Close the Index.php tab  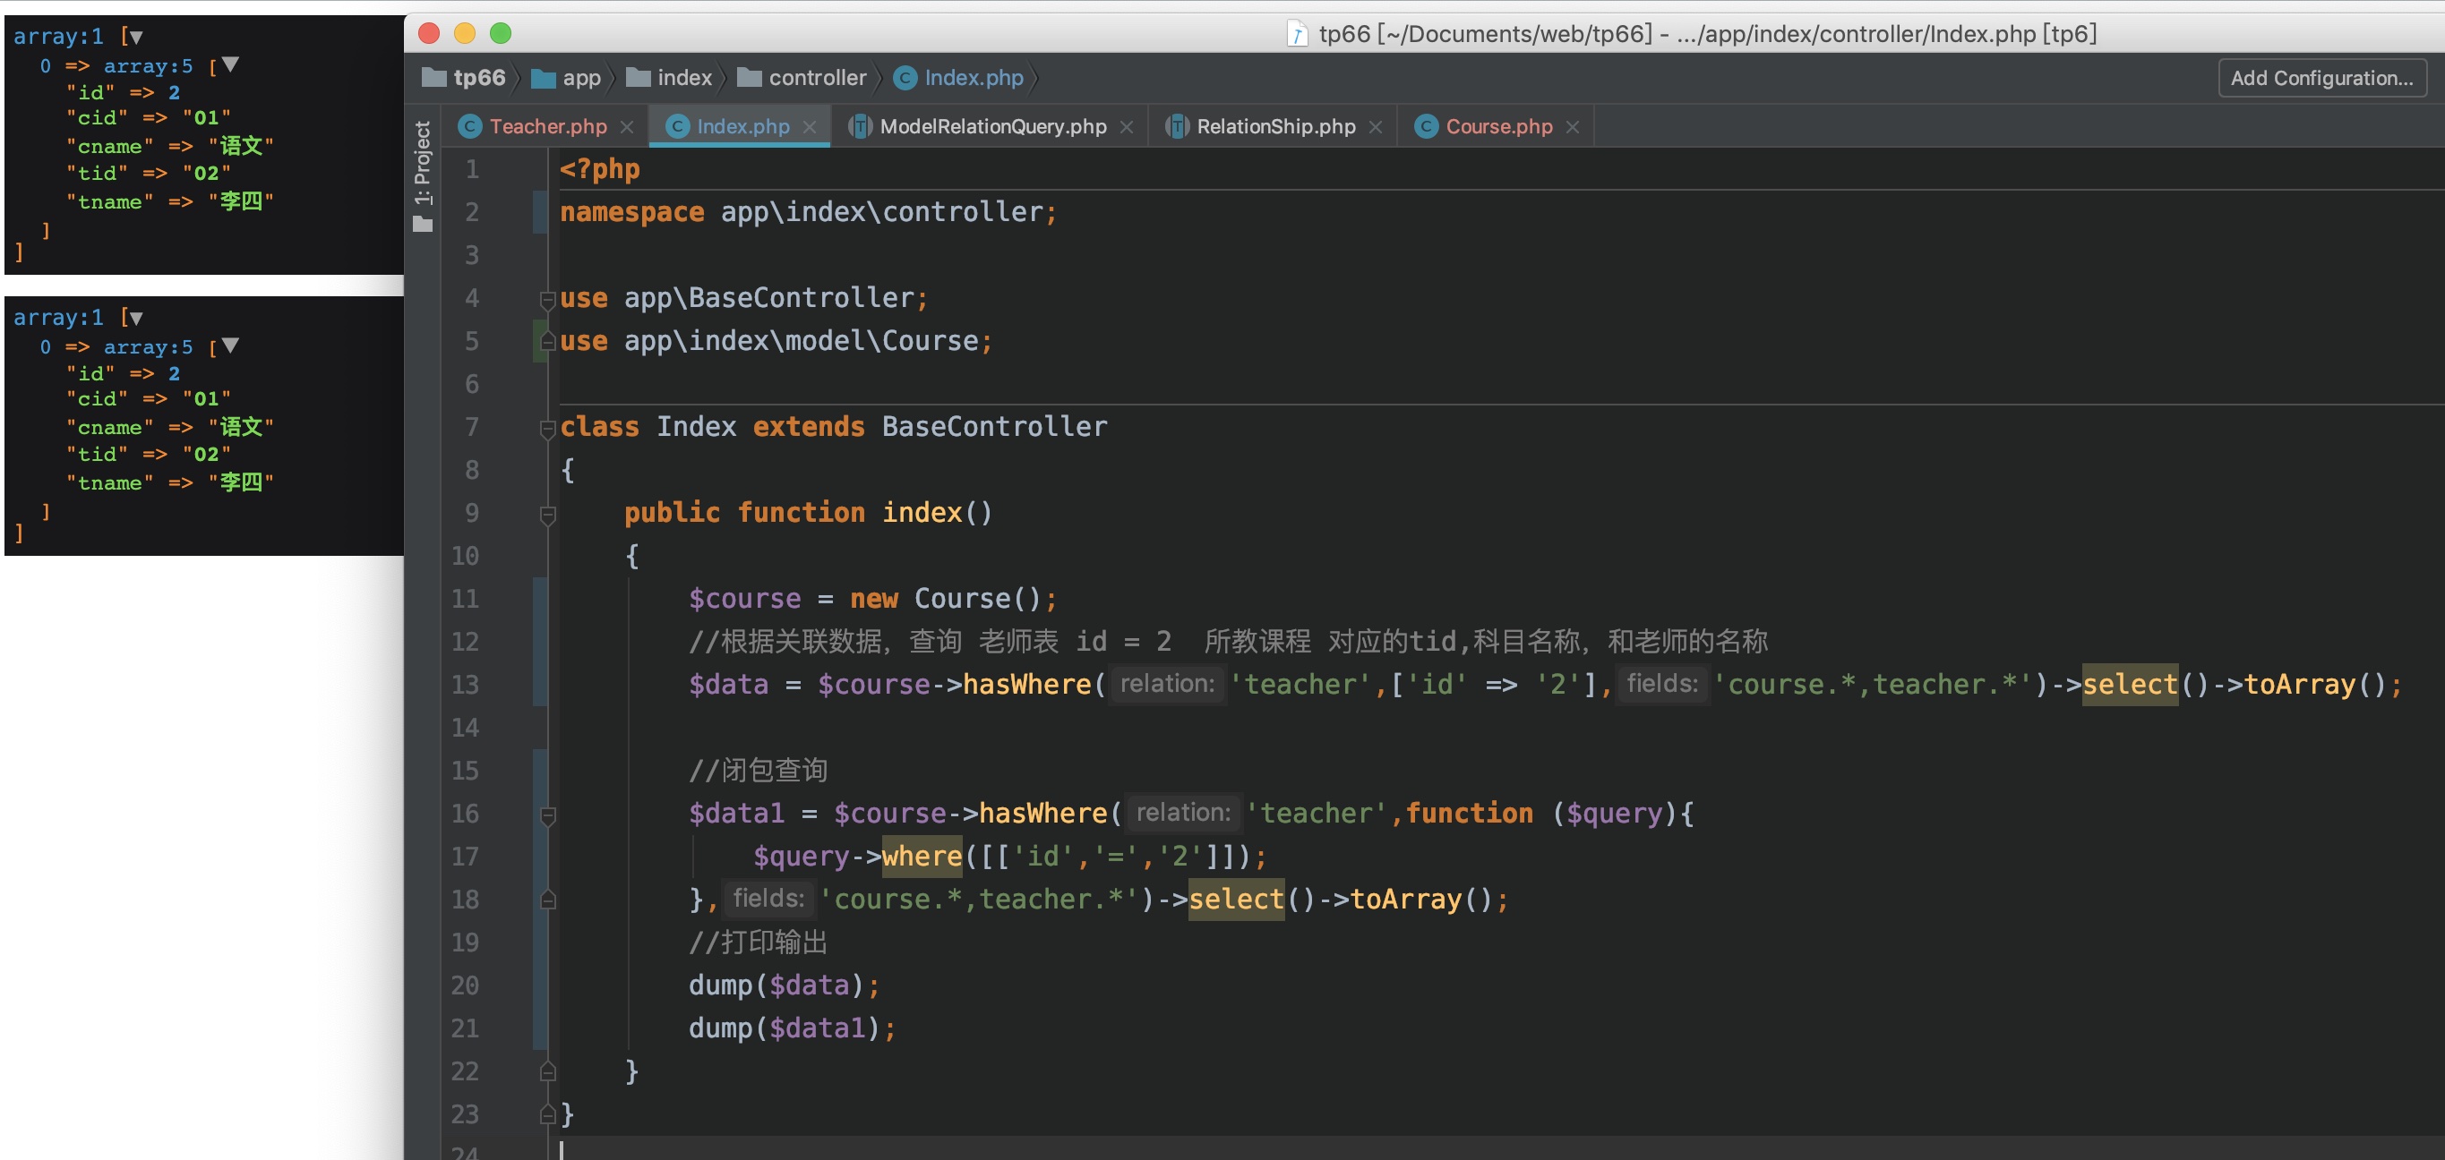pyautogui.click(x=810, y=127)
